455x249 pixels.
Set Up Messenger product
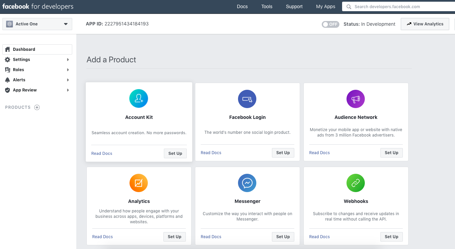point(283,237)
